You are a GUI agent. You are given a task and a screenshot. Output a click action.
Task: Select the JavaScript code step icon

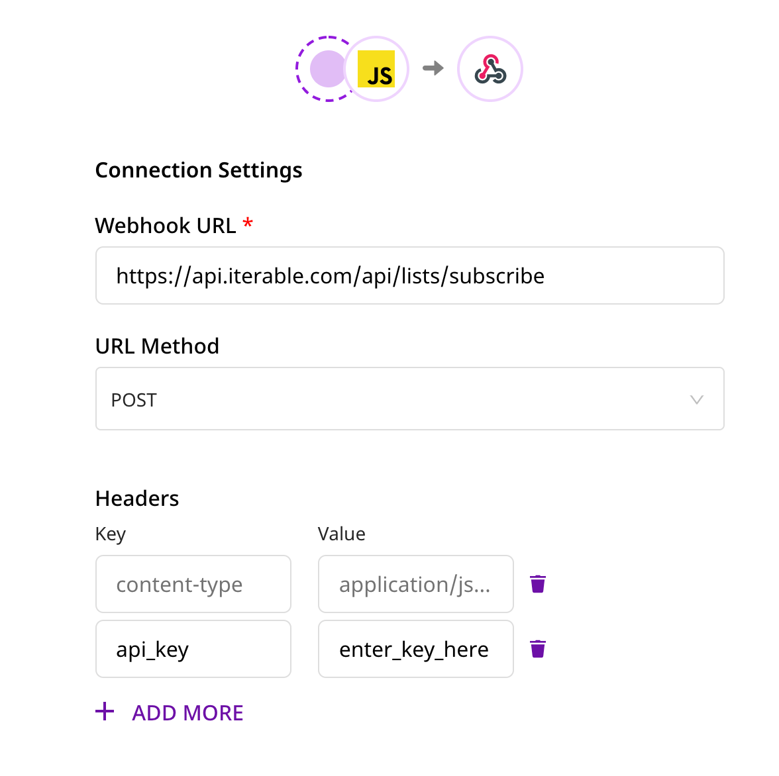coord(376,68)
